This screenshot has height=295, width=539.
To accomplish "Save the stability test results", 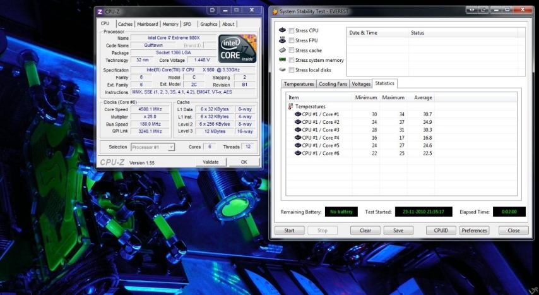I will coord(398,231).
